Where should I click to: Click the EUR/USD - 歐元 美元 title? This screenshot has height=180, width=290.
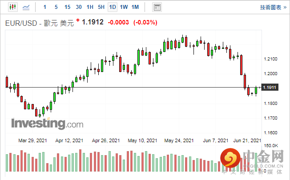click(40, 23)
